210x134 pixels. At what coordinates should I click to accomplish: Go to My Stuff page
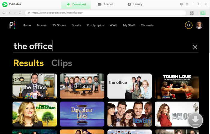coord(129,25)
